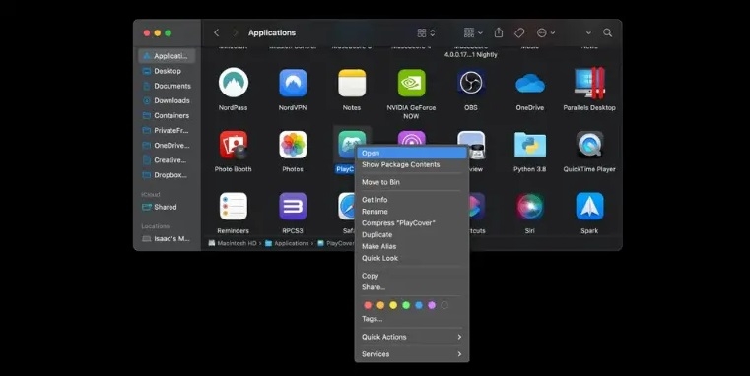Choose Open in context menu
This screenshot has height=376, width=750.
pyautogui.click(x=411, y=153)
